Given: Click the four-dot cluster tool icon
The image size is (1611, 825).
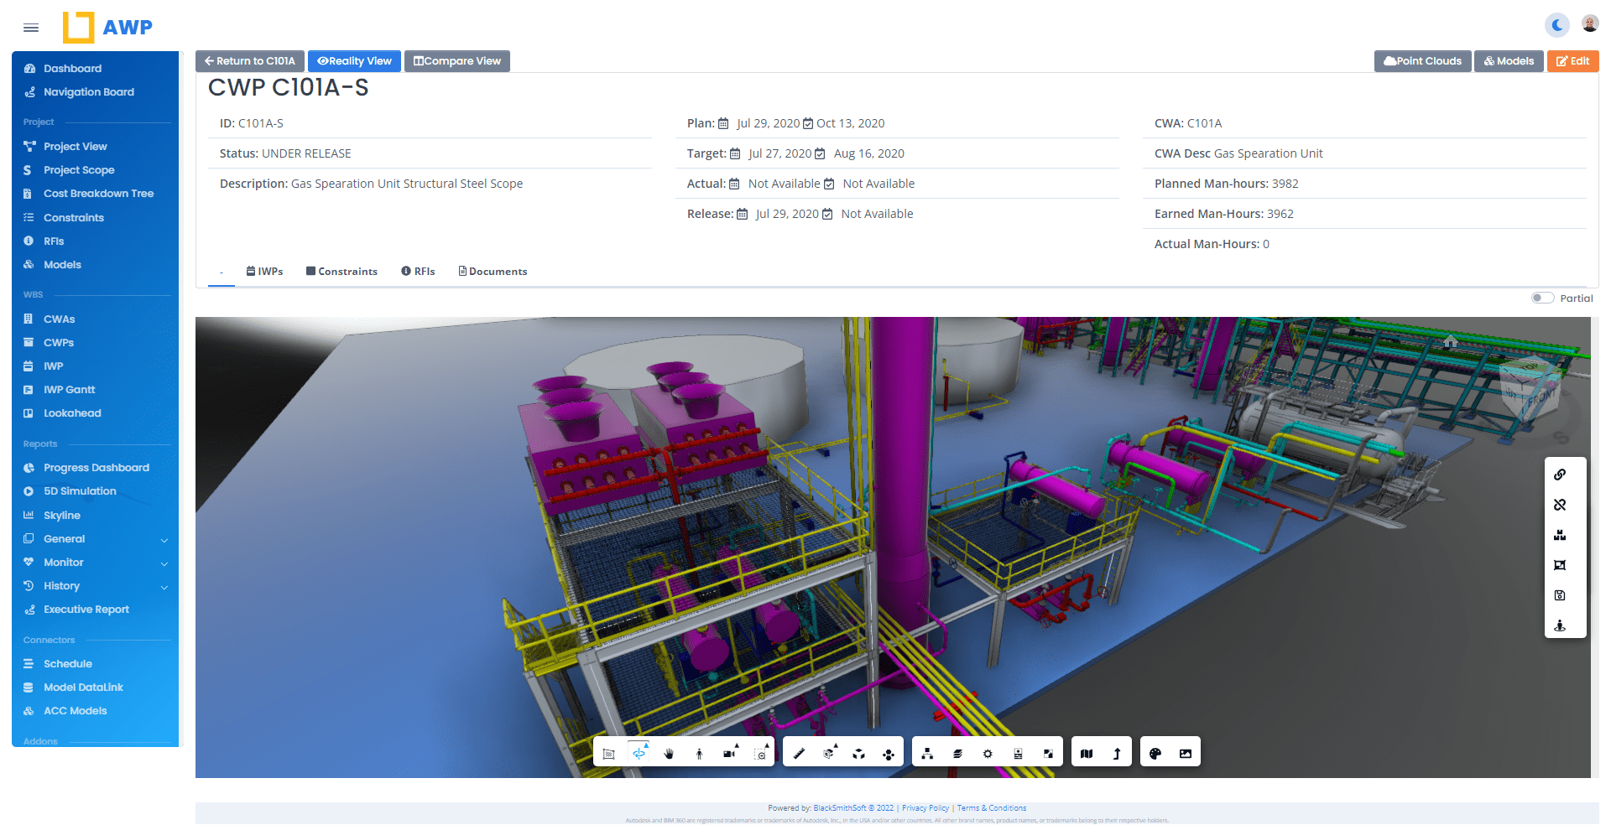Looking at the screenshot, I should point(889,754).
